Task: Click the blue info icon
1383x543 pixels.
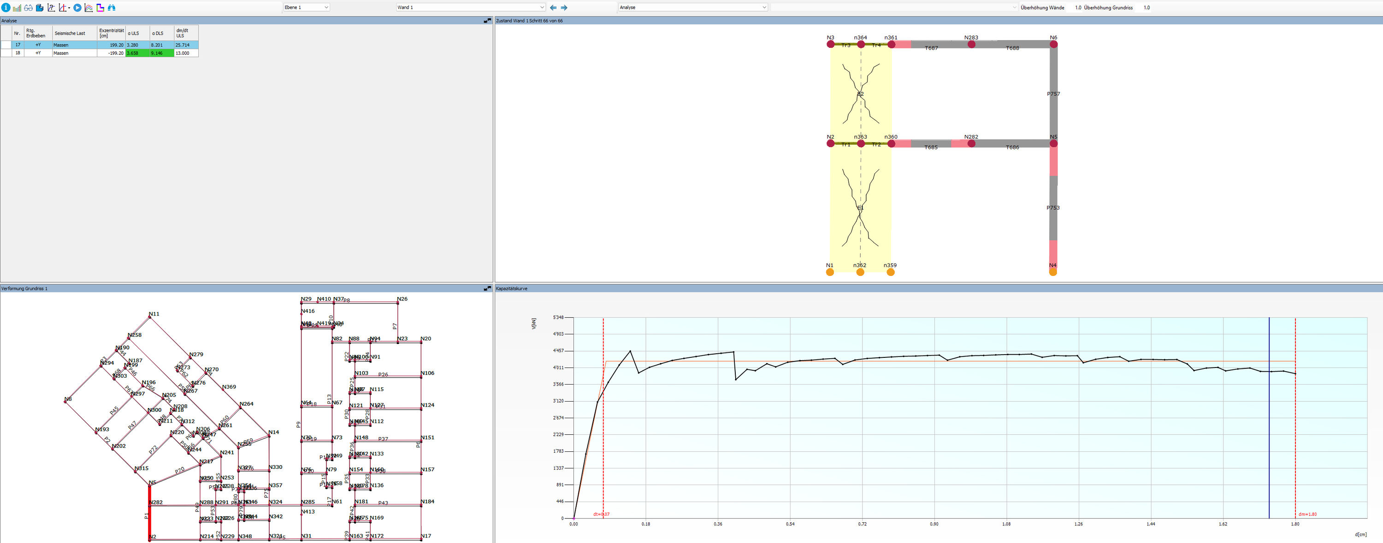Action: [x=6, y=7]
